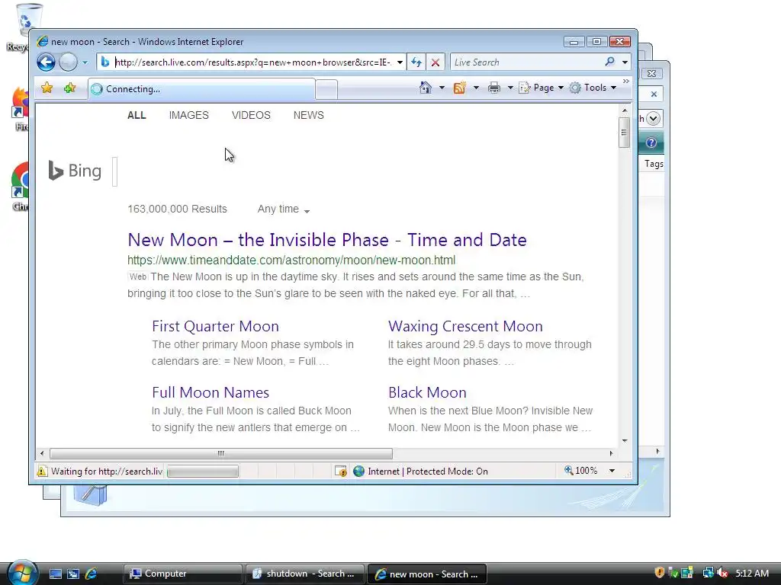Open the Full Moon Names link
The height and width of the screenshot is (585, 781).
pyautogui.click(x=211, y=392)
